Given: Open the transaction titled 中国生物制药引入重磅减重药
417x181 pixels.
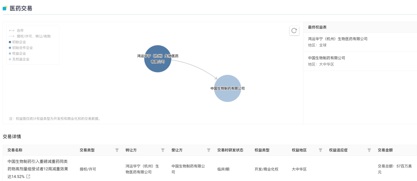Looking at the screenshot, I should [38, 169].
